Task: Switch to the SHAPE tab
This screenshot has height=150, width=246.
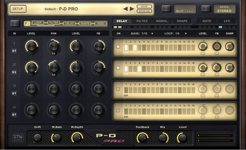Action: point(182,21)
